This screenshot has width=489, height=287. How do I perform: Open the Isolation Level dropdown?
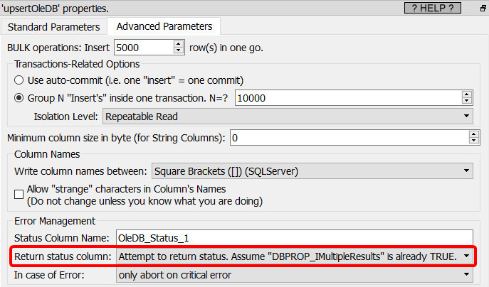(x=288, y=117)
